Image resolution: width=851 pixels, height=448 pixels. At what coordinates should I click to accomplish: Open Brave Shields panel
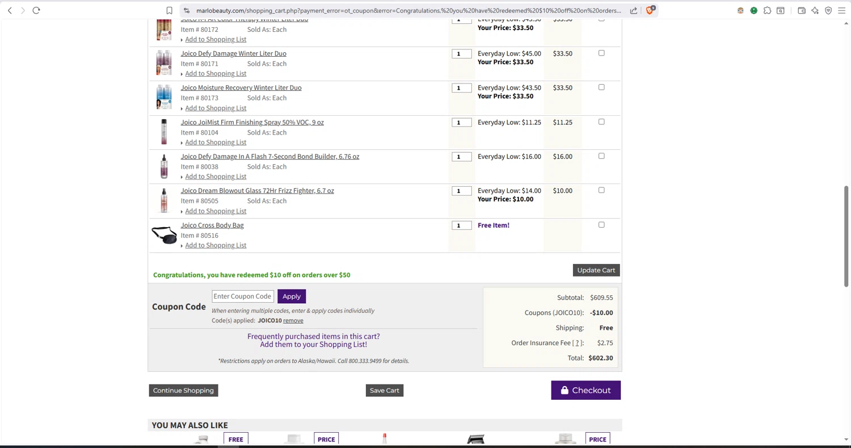[x=650, y=10]
